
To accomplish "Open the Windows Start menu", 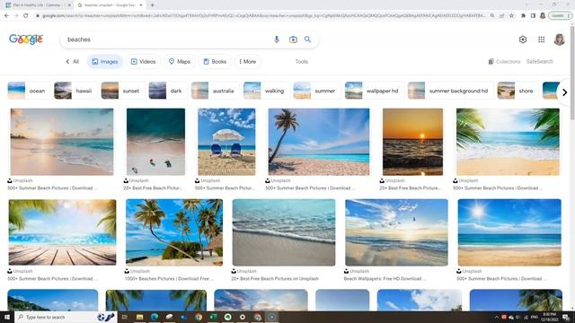I will 6,317.
